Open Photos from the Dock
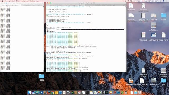Screen dimensions: 169x95 click(x=99, y=92)
